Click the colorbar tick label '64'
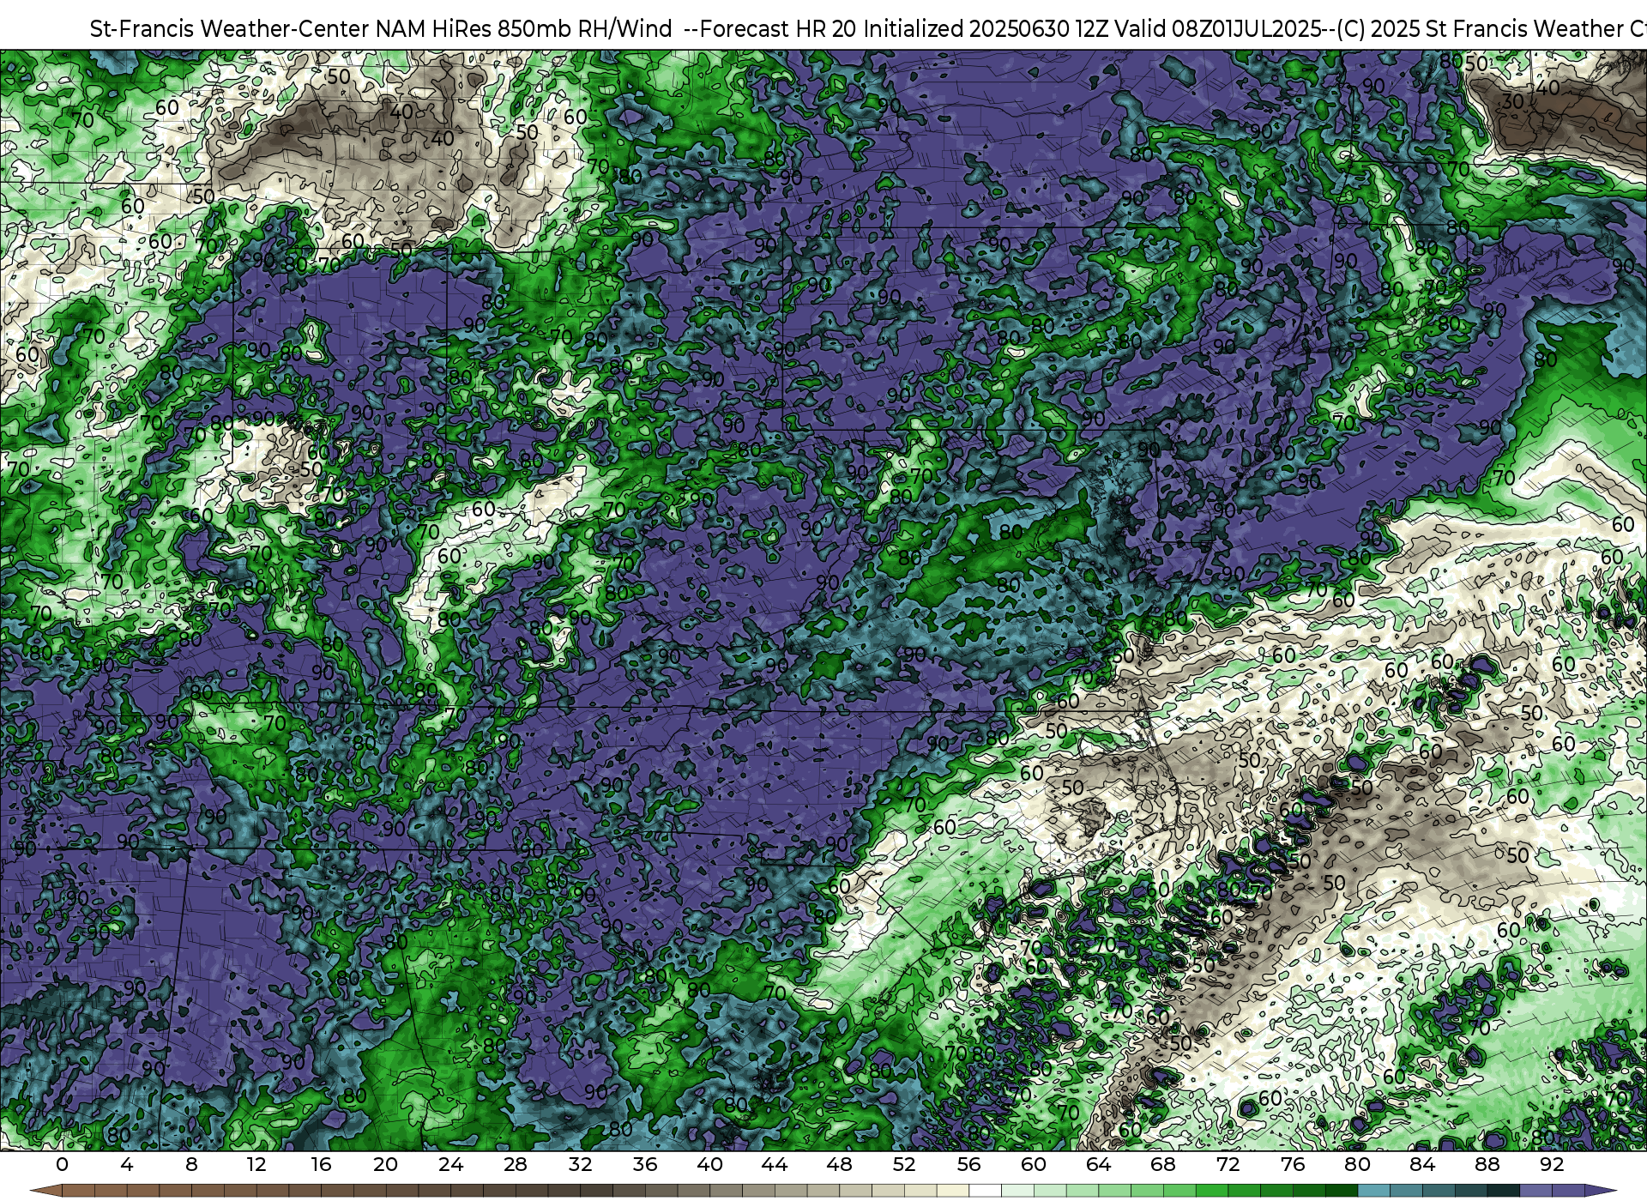This screenshot has width=1647, height=1201. pyautogui.click(x=1099, y=1164)
